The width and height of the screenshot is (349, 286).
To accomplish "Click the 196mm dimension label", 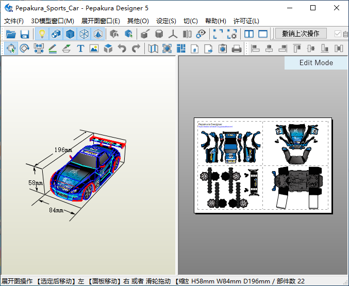I will (63, 150).
